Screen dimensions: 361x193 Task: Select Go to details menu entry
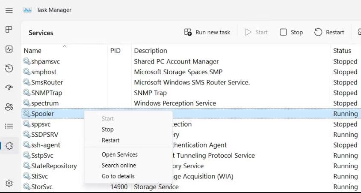click(118, 176)
